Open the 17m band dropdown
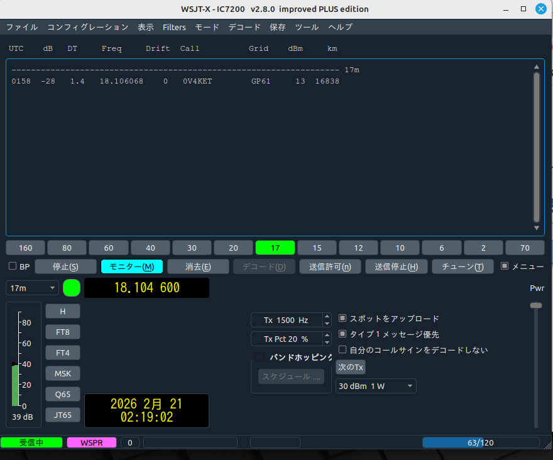This screenshot has width=553, height=460. point(33,288)
